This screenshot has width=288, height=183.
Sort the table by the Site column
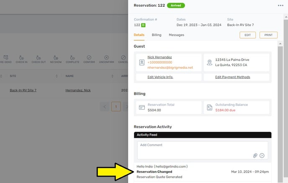[57, 76]
